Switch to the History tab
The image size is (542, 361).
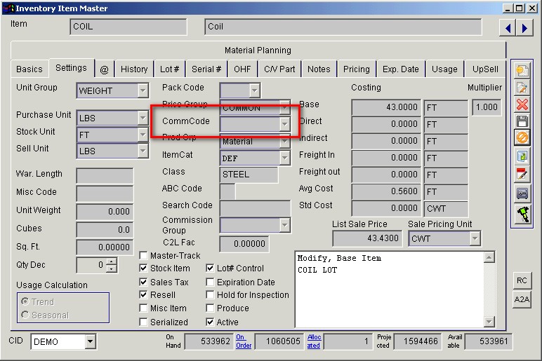click(133, 69)
